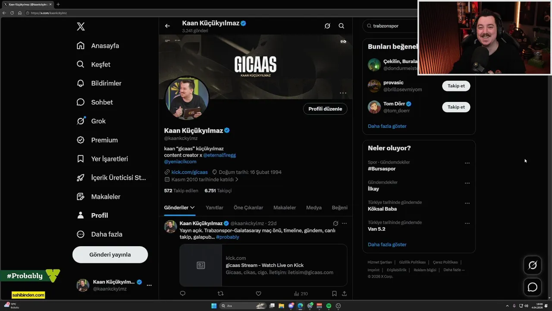Open Makaleler in sidebar
The width and height of the screenshot is (552, 311).
(98, 197)
